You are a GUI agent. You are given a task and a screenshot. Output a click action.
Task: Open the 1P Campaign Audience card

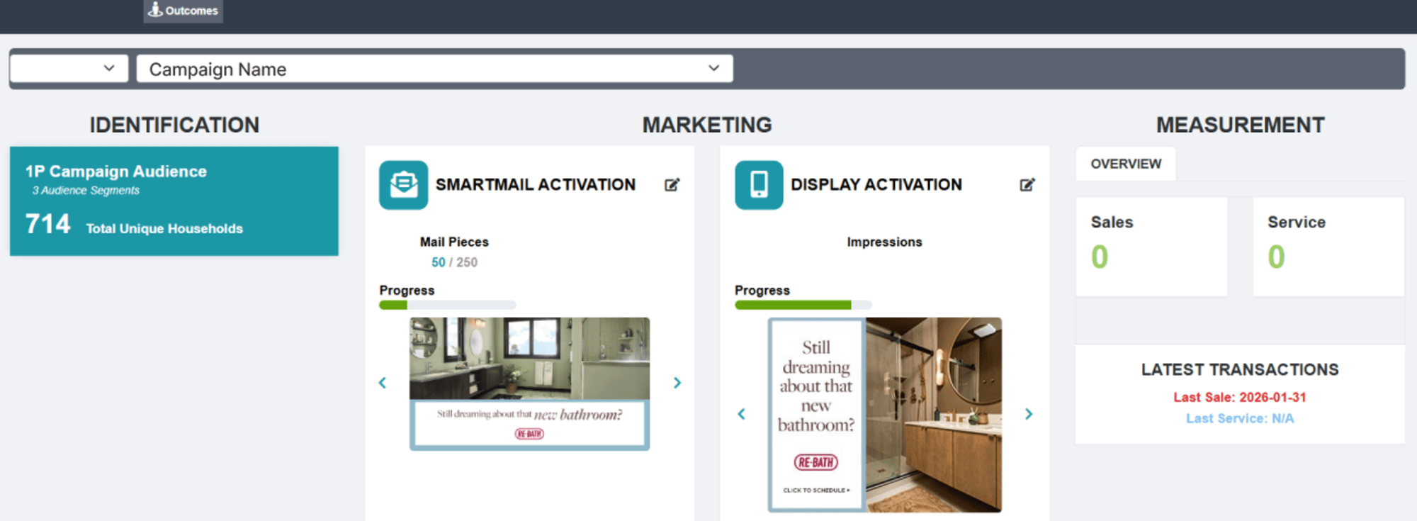[x=174, y=201]
